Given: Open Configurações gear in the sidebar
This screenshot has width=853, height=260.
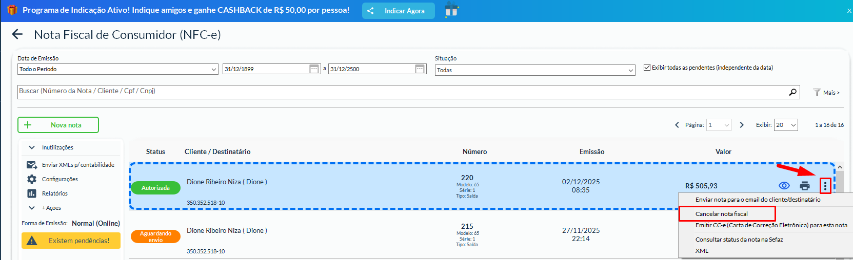Looking at the screenshot, I should point(32,179).
